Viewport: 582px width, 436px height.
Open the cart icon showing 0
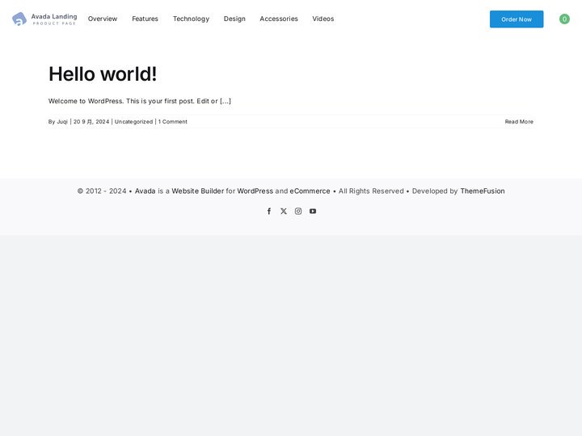click(x=564, y=19)
